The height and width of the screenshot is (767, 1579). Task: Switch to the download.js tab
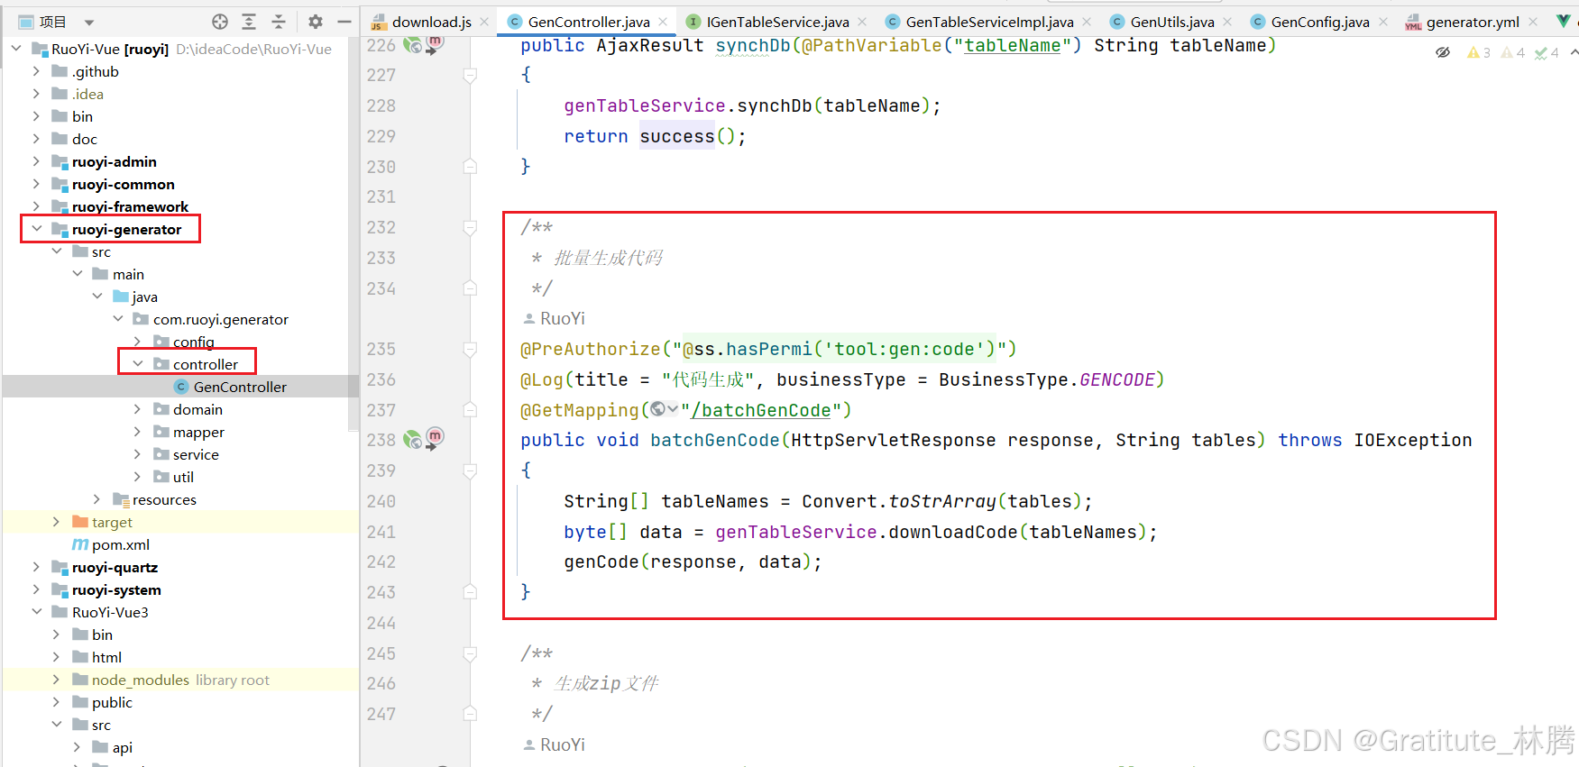(431, 22)
